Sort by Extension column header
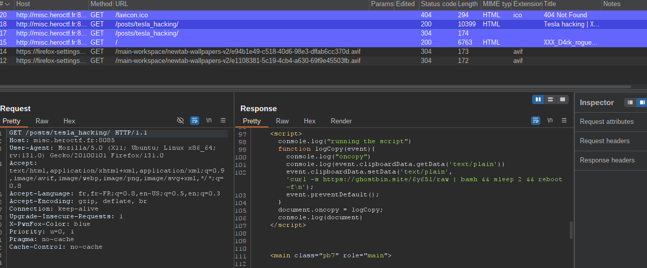The width and height of the screenshot is (647, 268). (527, 4)
